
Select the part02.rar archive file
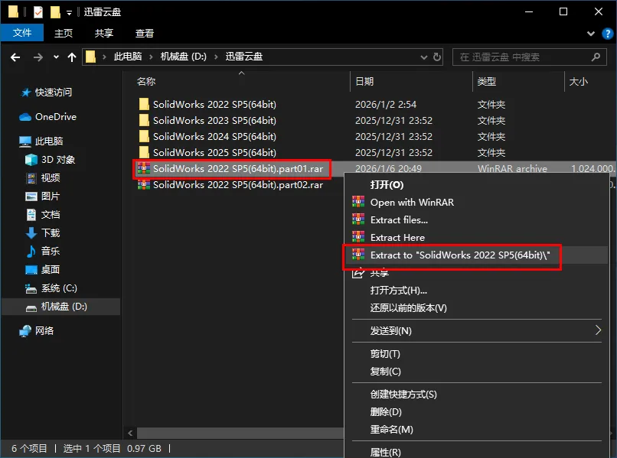237,185
